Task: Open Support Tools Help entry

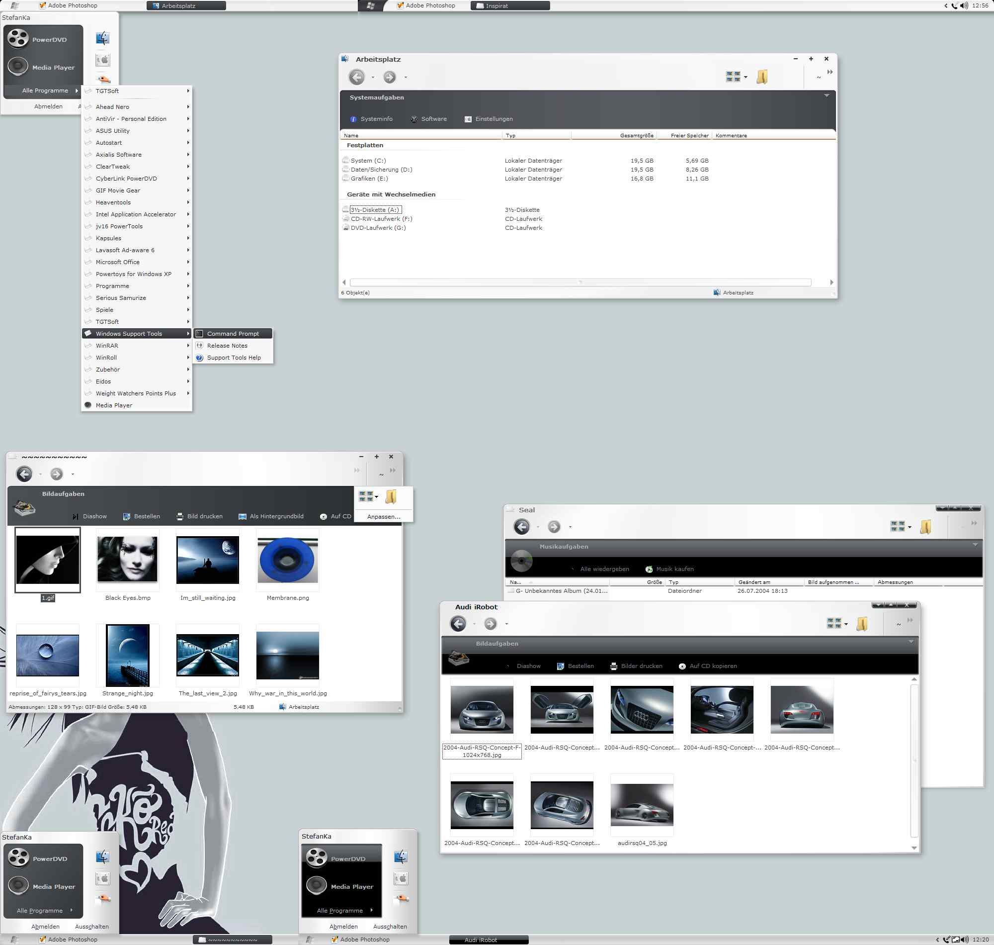Action: click(x=234, y=357)
